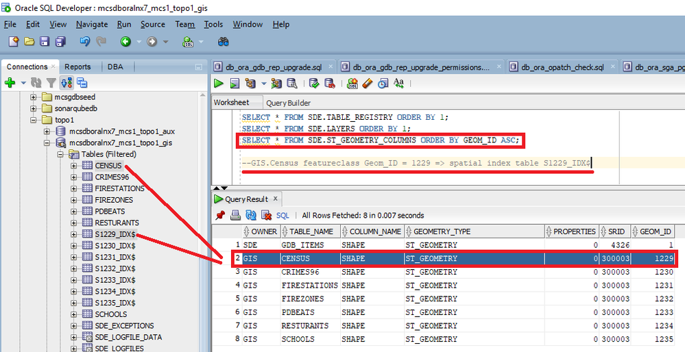Click the SQL link in Query Result toolbar

coord(283,216)
